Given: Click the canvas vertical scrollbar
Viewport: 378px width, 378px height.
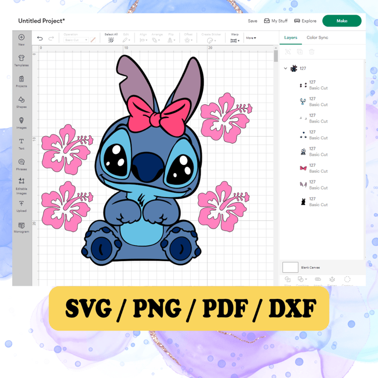Looking at the screenshot, I should click(276, 56).
